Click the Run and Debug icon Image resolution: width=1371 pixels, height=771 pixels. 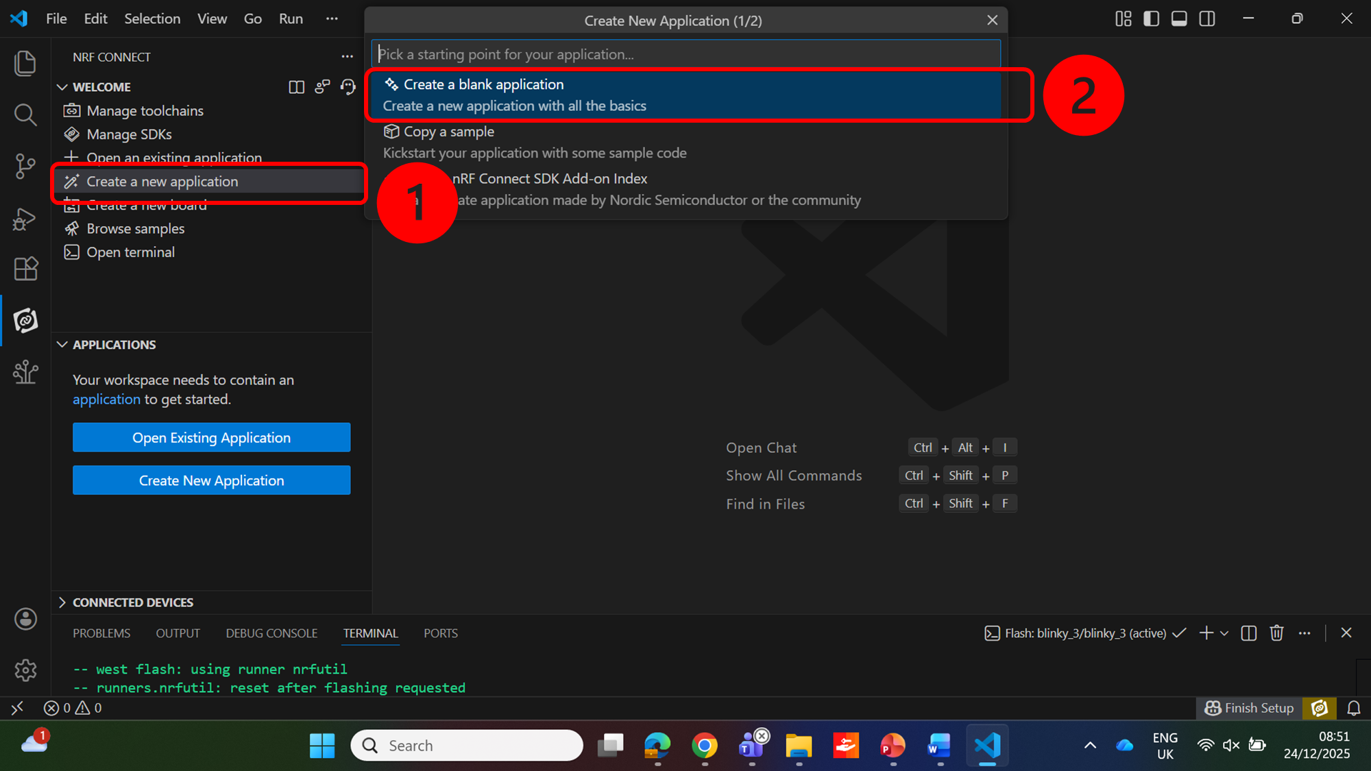[x=25, y=219]
